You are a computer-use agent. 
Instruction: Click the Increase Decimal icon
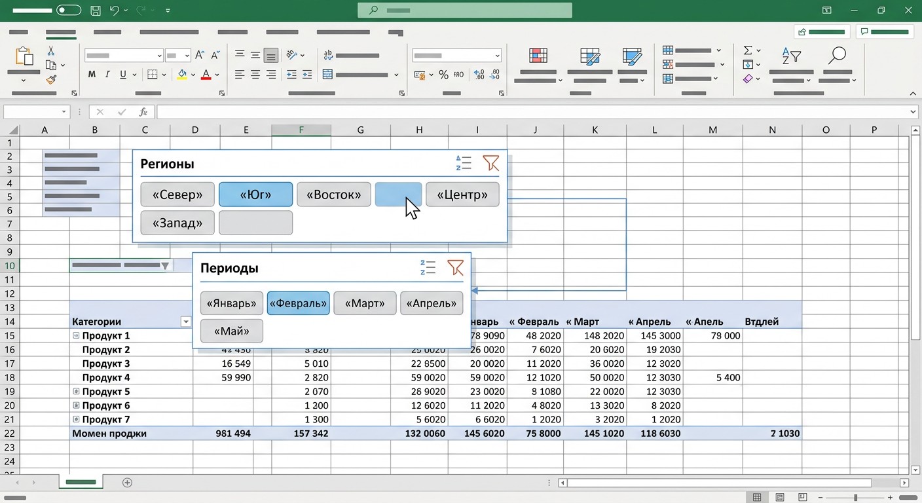coord(479,75)
